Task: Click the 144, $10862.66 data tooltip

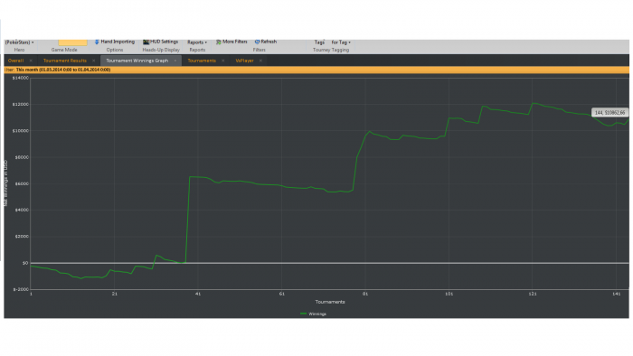Action: pyautogui.click(x=609, y=112)
